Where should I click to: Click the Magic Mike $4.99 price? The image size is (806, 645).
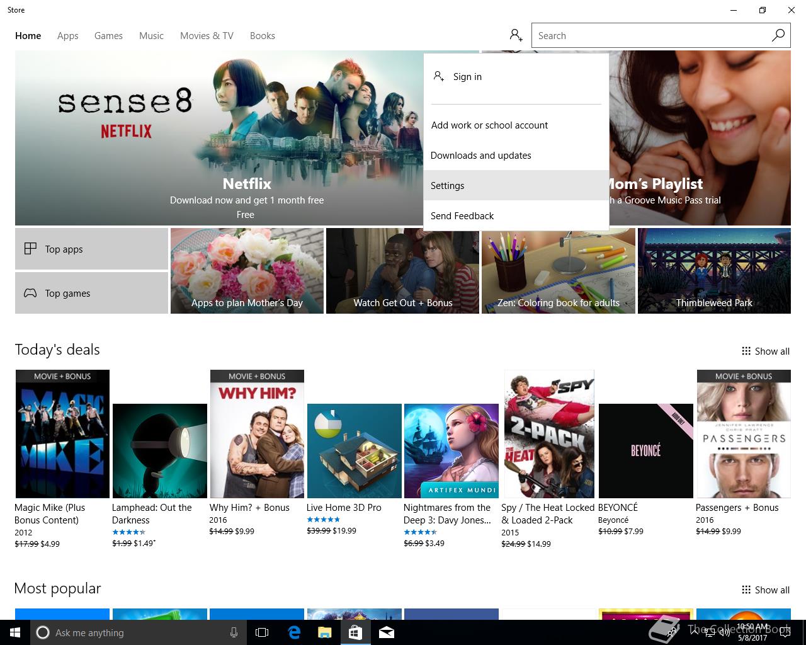pyautogui.click(x=50, y=544)
